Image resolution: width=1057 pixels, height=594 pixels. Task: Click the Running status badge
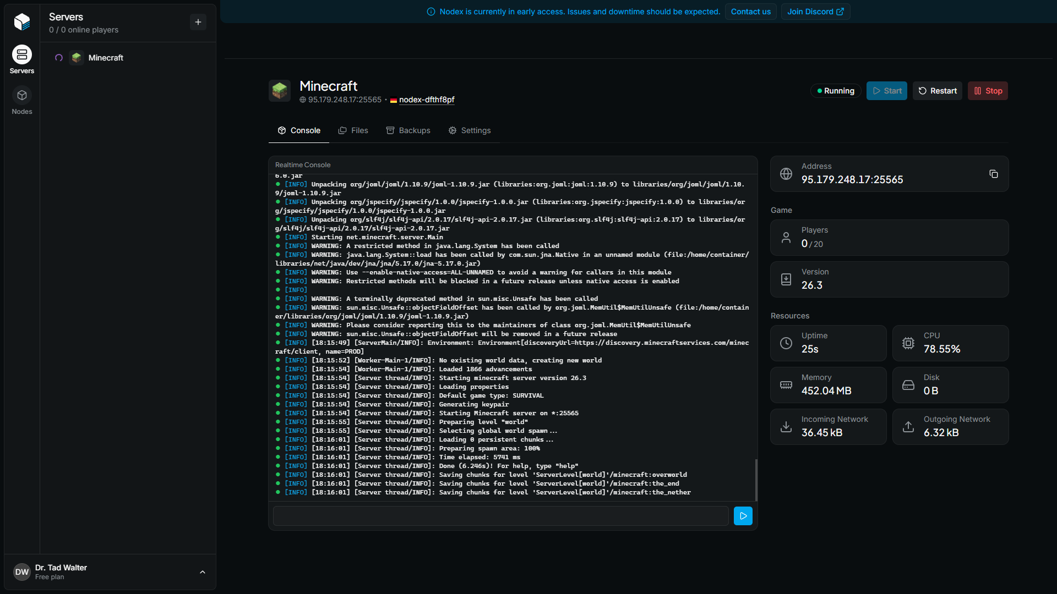pos(836,91)
